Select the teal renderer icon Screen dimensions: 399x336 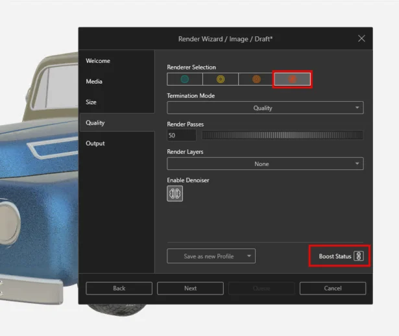(x=185, y=79)
